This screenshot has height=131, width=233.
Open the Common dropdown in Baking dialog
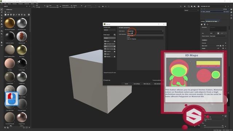[x=110, y=38]
